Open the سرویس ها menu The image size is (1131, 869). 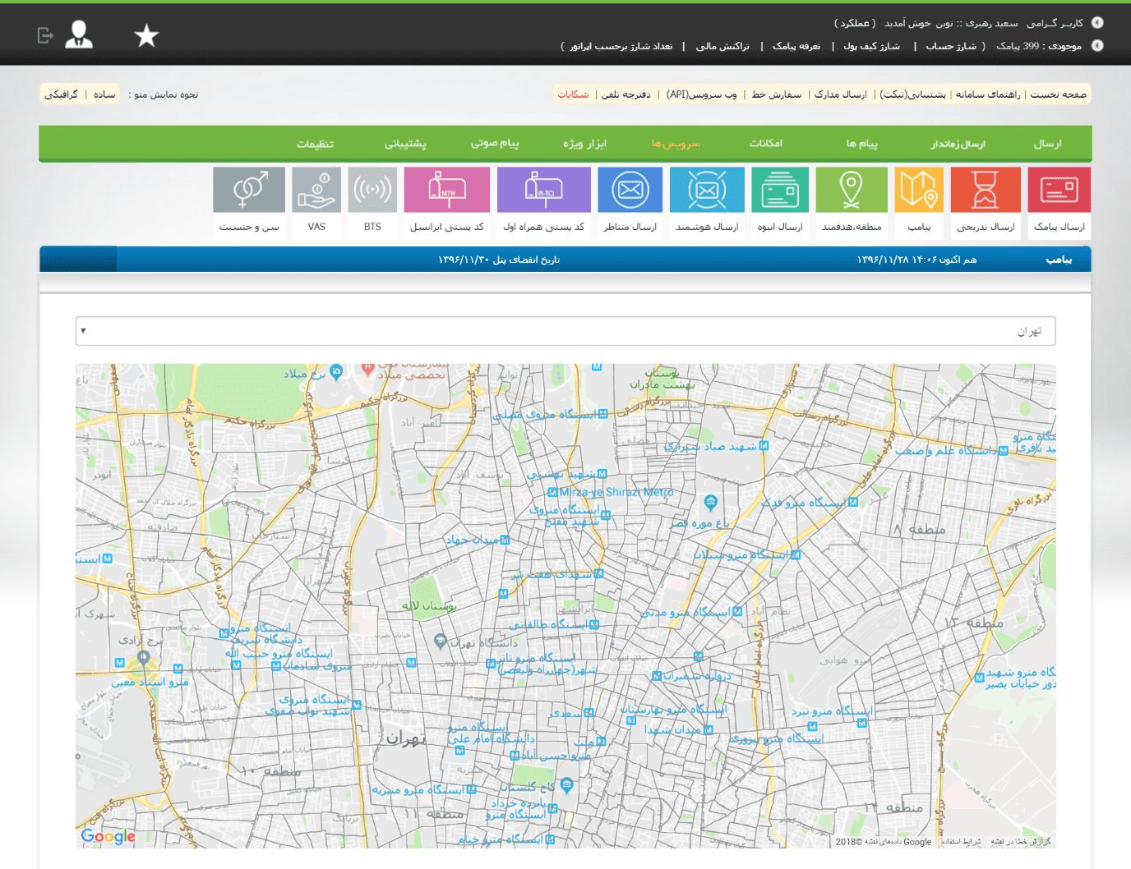click(x=676, y=144)
